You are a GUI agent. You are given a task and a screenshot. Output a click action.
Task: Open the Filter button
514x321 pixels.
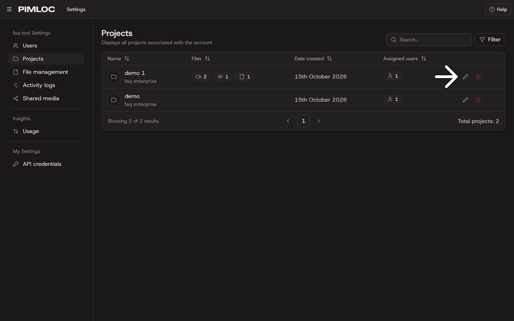click(x=490, y=40)
